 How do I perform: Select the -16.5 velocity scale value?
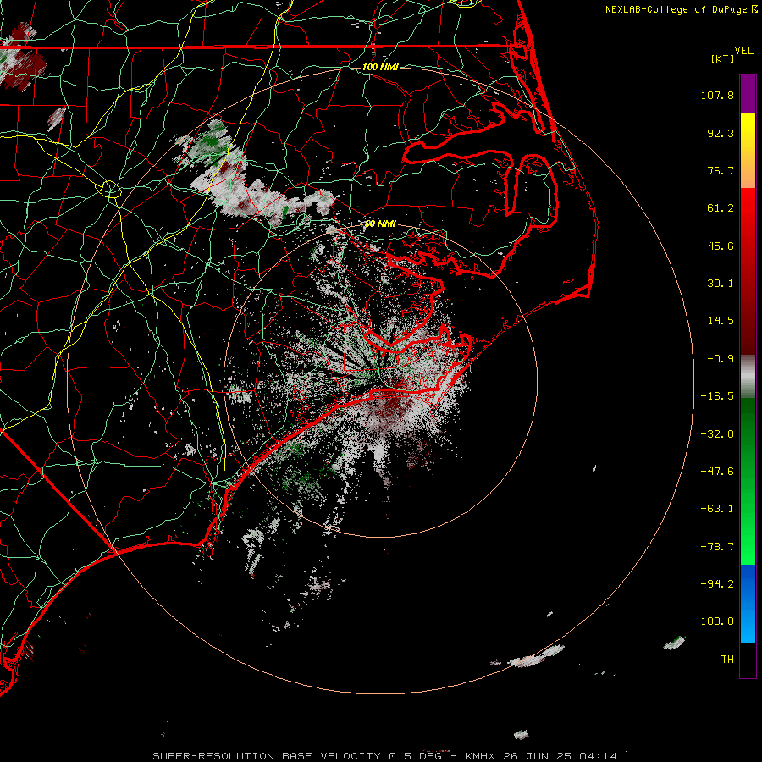pyautogui.click(x=717, y=396)
